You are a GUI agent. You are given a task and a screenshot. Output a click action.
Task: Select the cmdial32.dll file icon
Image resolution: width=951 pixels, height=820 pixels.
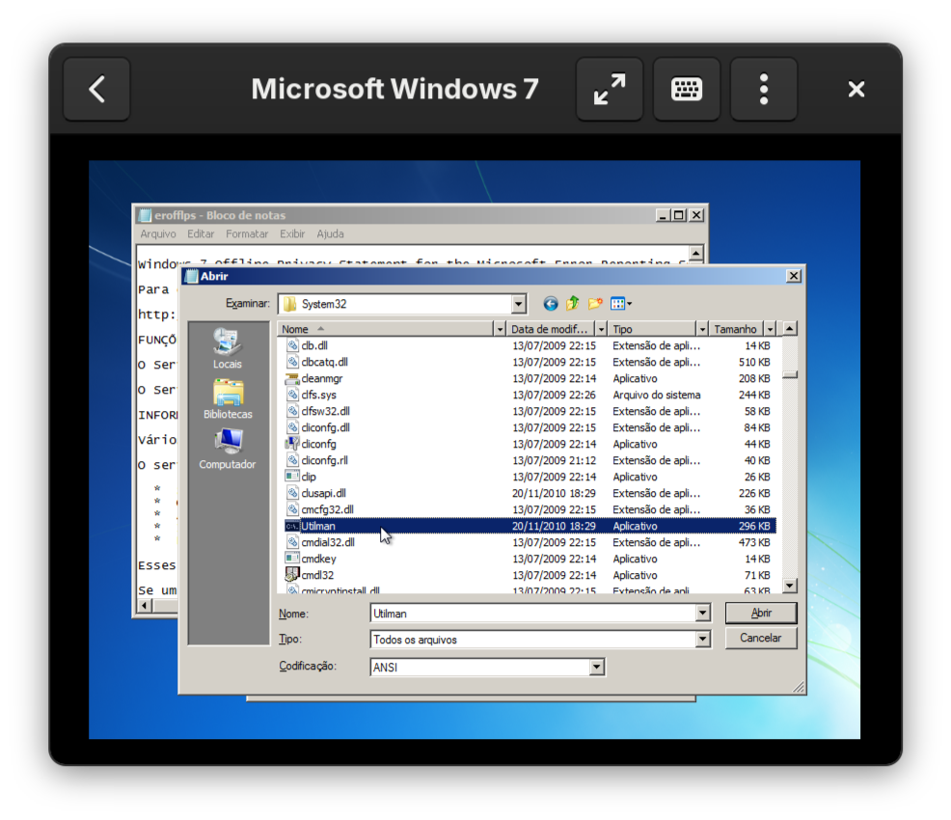(292, 542)
